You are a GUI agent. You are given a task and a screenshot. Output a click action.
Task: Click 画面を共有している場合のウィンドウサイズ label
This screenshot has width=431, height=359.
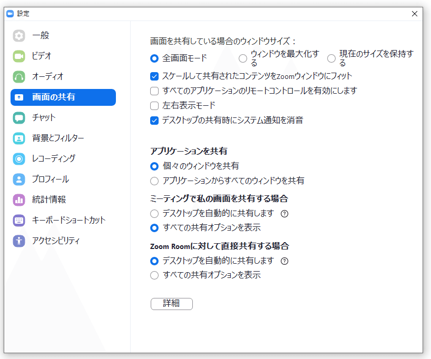pos(223,41)
